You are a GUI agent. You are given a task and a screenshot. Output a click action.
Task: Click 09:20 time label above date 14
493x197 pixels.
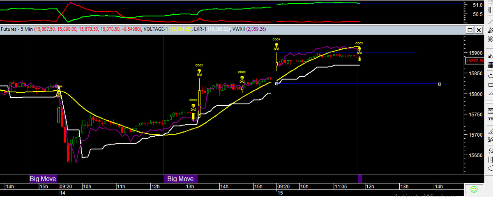pyautogui.click(x=67, y=186)
